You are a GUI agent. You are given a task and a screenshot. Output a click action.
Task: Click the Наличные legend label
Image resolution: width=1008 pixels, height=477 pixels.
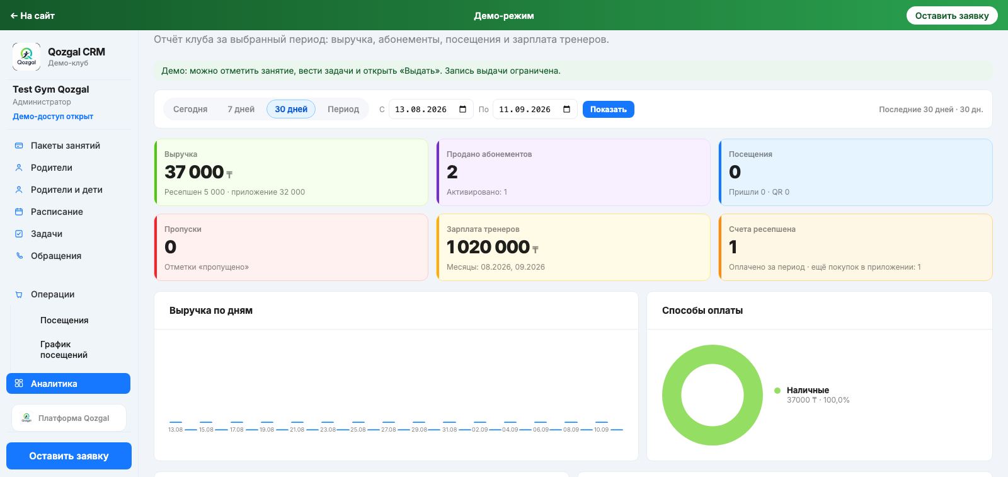tap(808, 390)
